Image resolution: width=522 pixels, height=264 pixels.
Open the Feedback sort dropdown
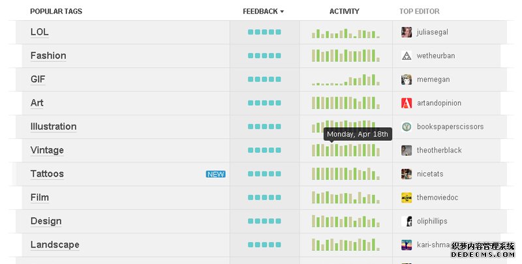point(263,11)
